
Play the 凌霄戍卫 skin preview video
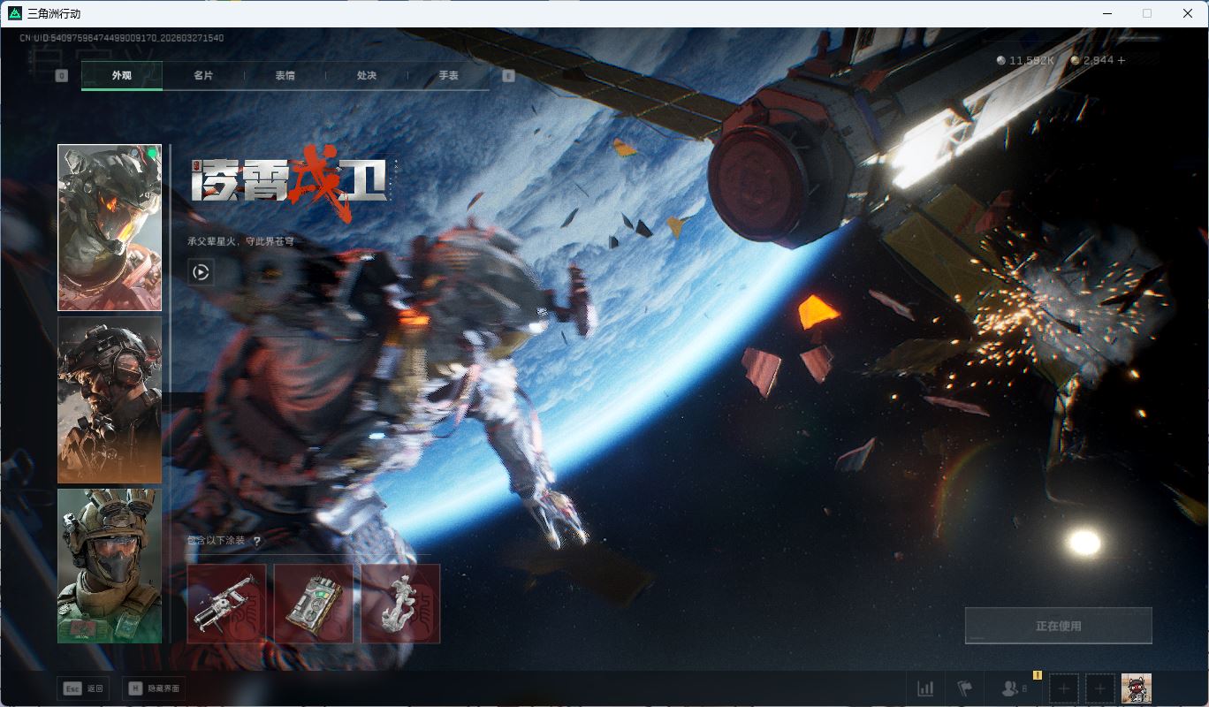click(x=201, y=272)
